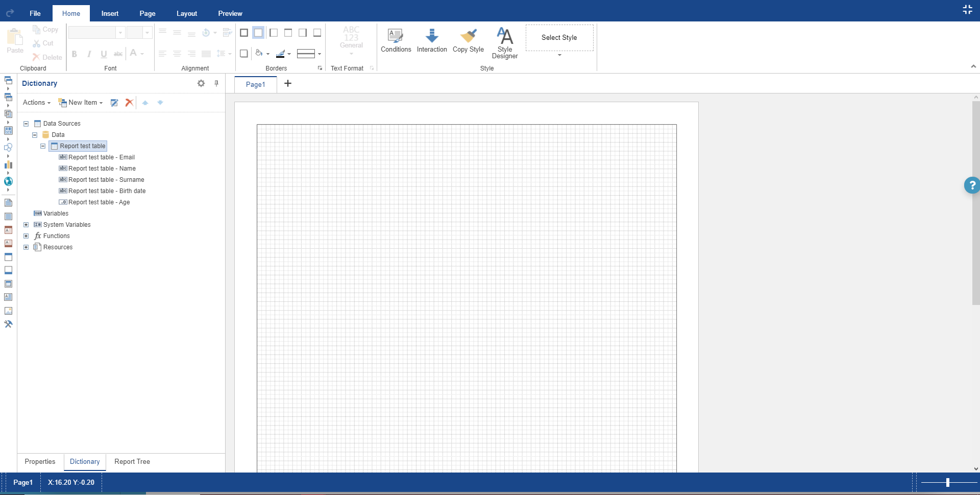Open the Components toolbox category
This screenshot has height=495, width=980.
click(8, 114)
